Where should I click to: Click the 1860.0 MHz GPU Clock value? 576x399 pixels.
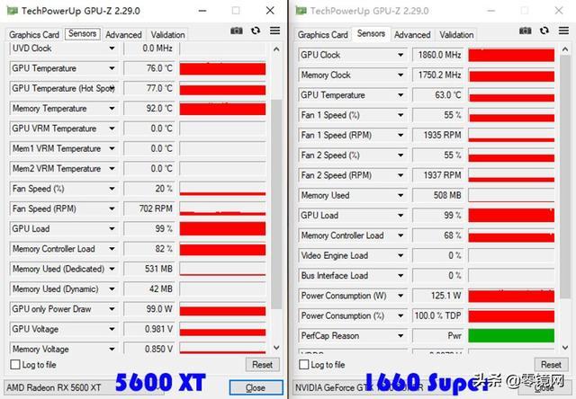tap(438, 55)
